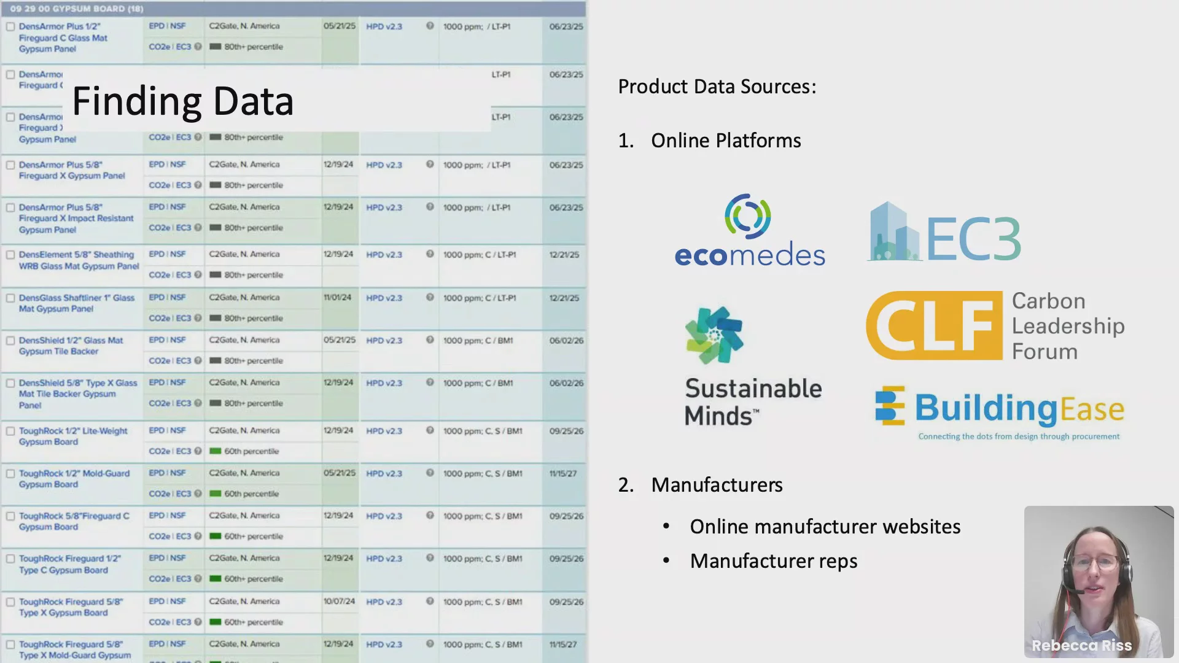1179x663 pixels.
Task: Check DensArmor Plus 5/8" Fireguard X Gypsum Panel checkbox
Action: pos(10,165)
